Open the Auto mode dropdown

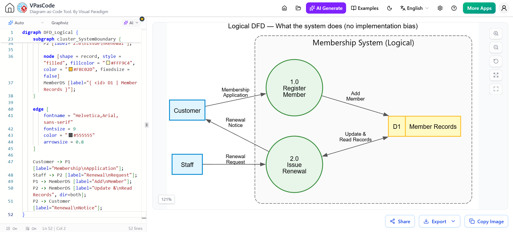26,23
